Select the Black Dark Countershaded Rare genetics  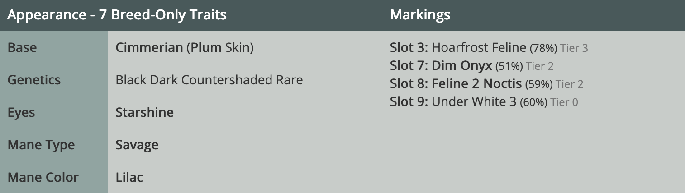click(x=209, y=80)
